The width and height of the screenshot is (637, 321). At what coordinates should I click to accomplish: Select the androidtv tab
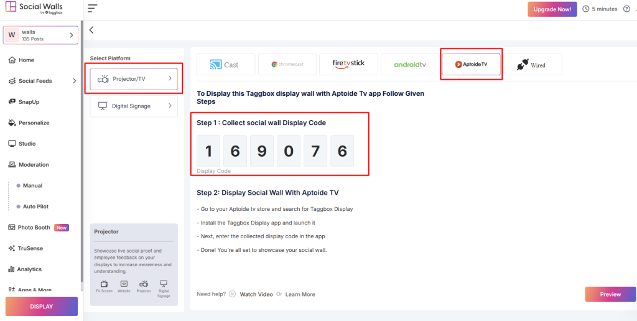(410, 64)
